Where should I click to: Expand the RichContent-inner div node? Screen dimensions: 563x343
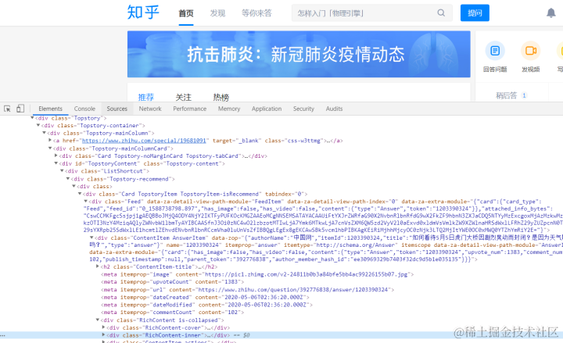(x=103, y=334)
